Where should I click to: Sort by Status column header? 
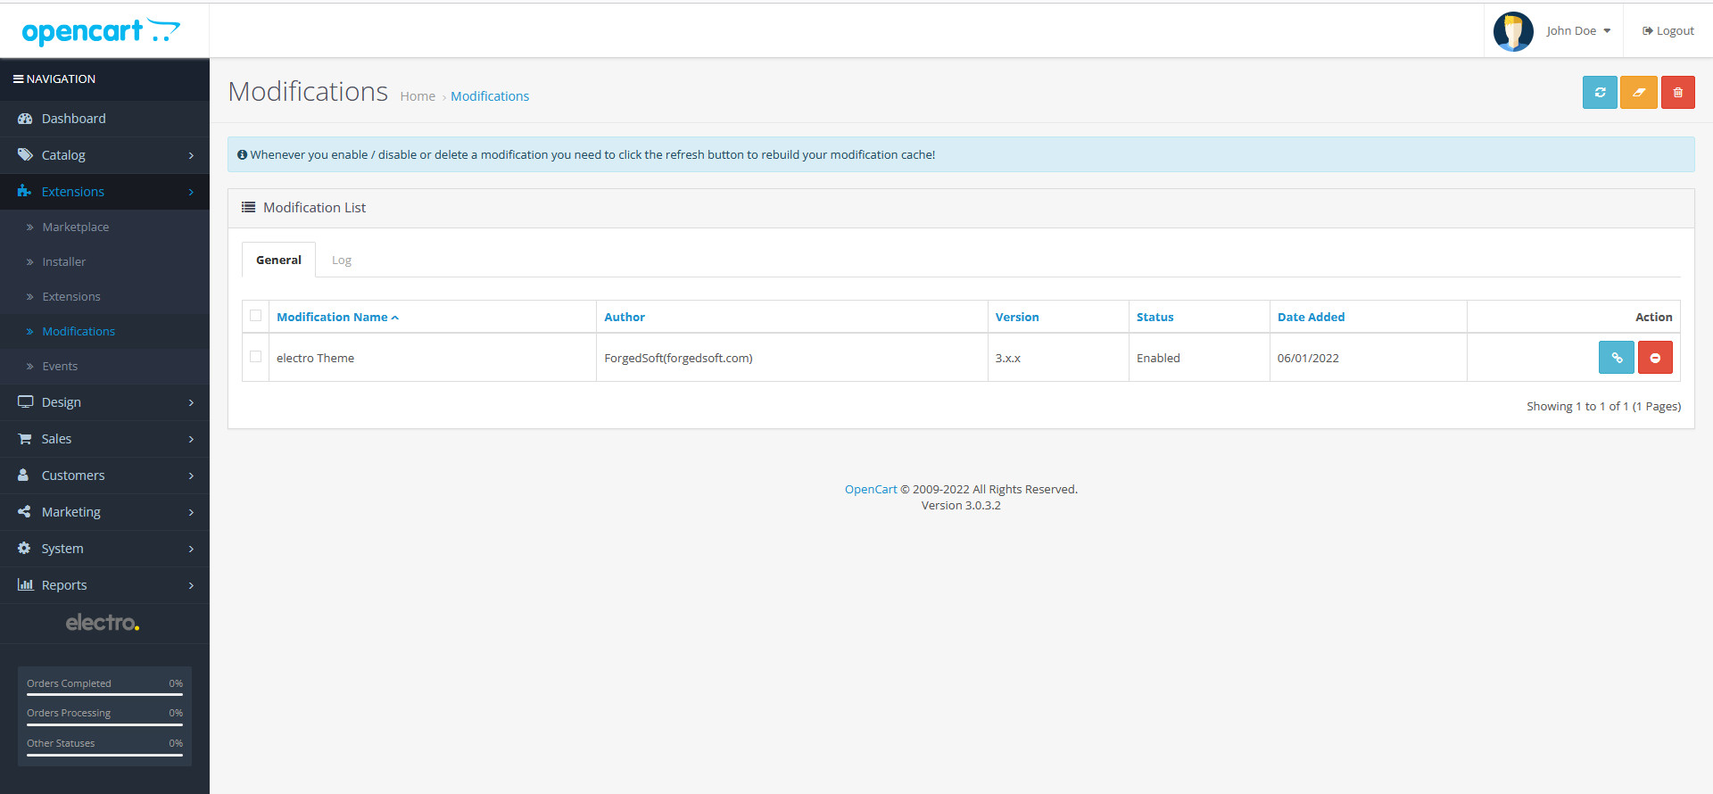[x=1154, y=317]
